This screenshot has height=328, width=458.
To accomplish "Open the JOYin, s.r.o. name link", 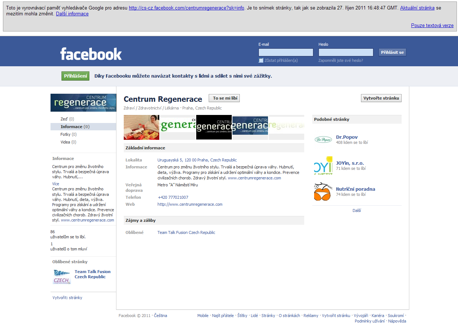I will [x=350, y=163].
